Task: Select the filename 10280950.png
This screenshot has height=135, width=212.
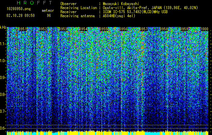Action: [x=19, y=9]
